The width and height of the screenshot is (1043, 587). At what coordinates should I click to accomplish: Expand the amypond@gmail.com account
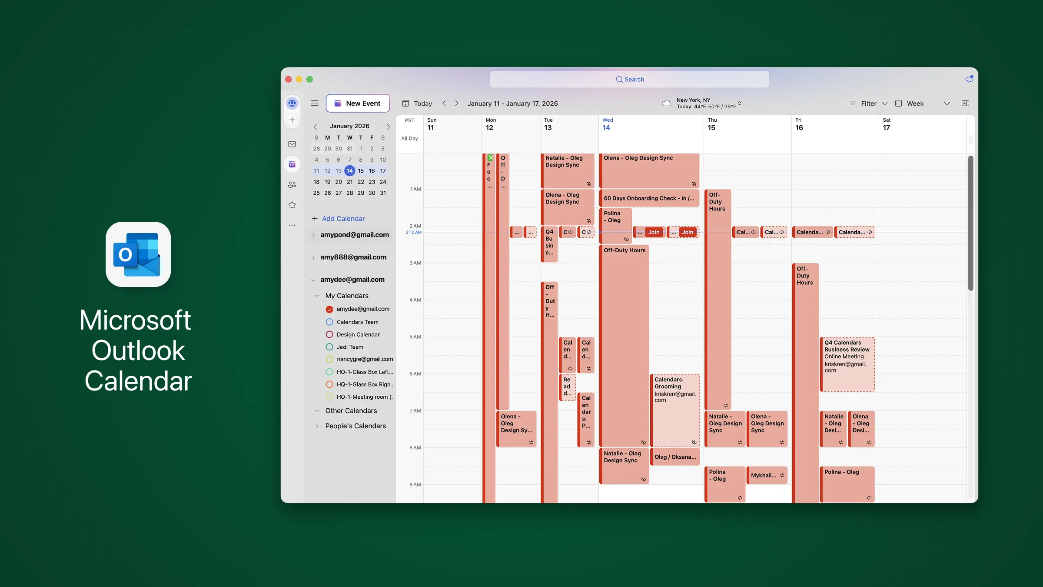coord(313,235)
